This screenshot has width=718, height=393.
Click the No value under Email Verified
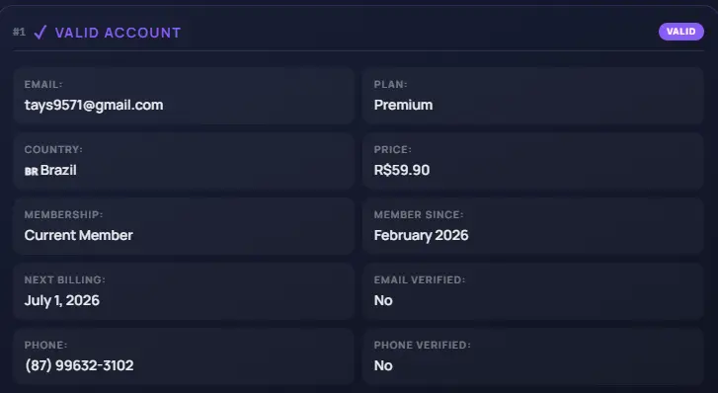383,300
